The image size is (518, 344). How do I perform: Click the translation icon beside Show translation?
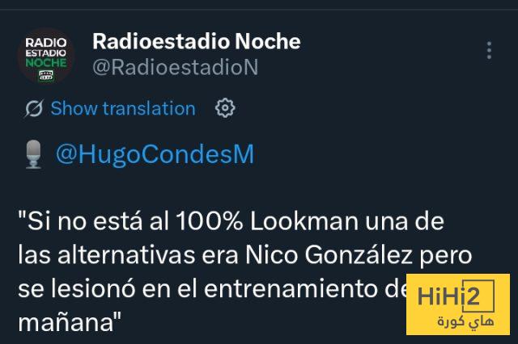click(x=34, y=108)
